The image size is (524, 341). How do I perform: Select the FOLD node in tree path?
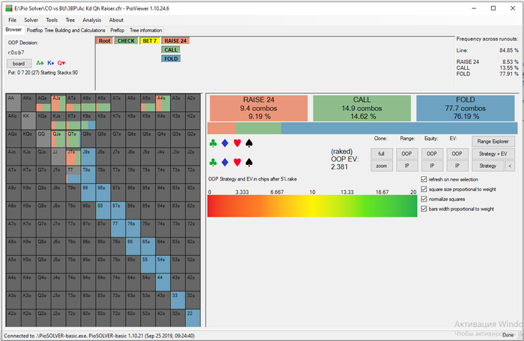click(x=171, y=59)
